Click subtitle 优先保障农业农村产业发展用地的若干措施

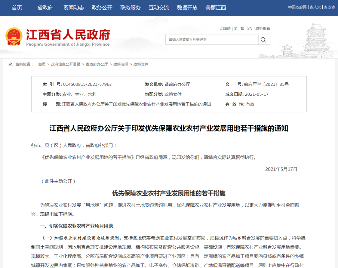(x=169, y=193)
